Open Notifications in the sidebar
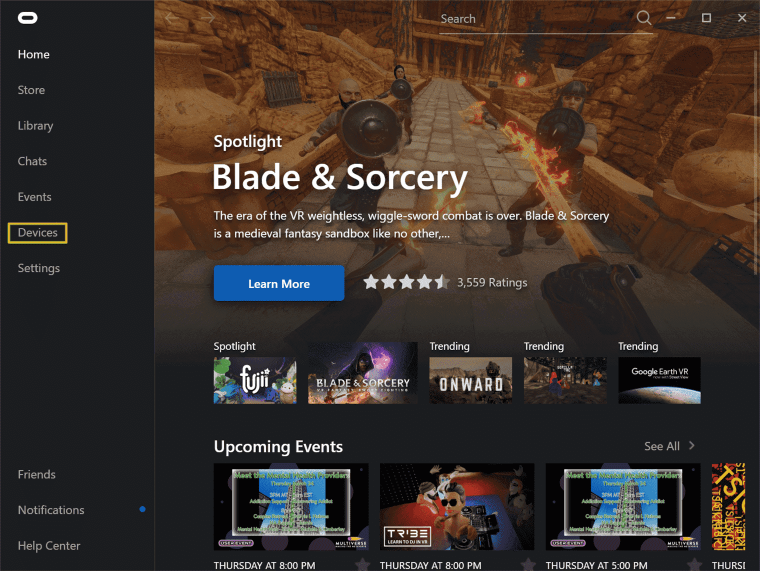Image resolution: width=760 pixels, height=571 pixels. click(x=51, y=510)
